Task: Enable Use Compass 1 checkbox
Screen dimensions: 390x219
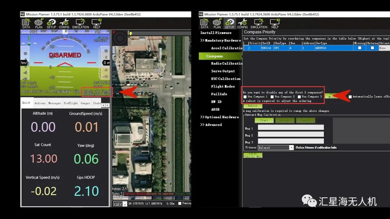Action: [245, 97]
